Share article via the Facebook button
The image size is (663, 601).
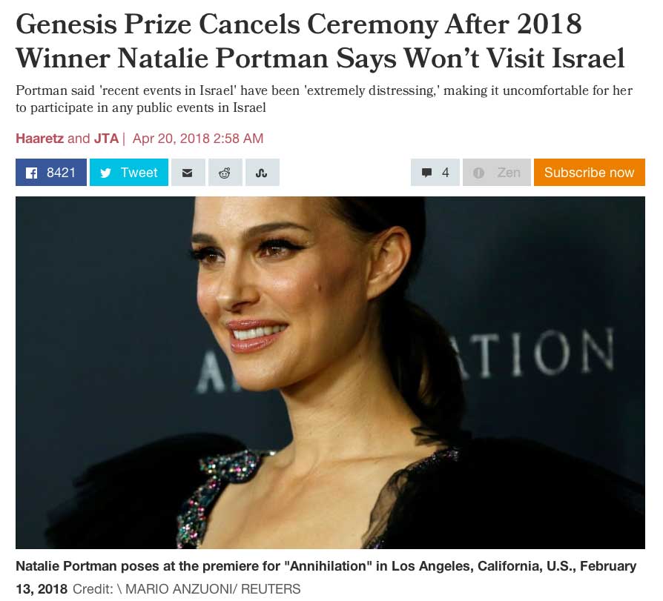tap(50, 173)
